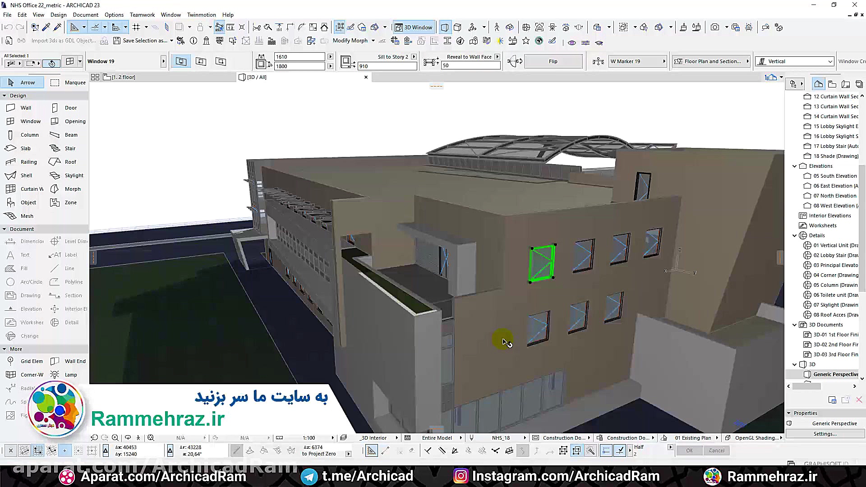Click the window width field 1610
The image size is (866, 487).
[x=299, y=57]
